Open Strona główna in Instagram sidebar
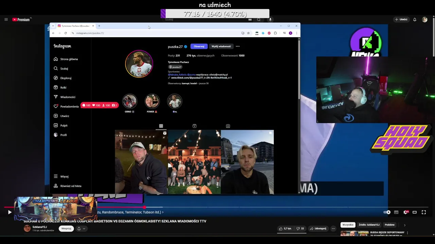 [66, 59]
